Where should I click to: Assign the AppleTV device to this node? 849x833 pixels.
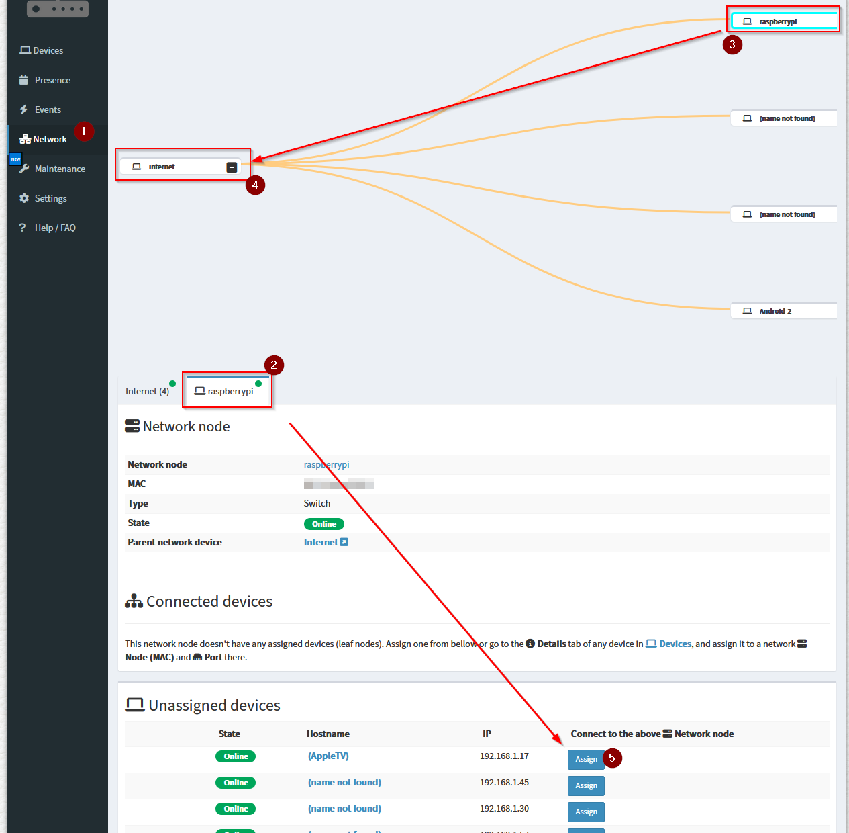pos(585,759)
